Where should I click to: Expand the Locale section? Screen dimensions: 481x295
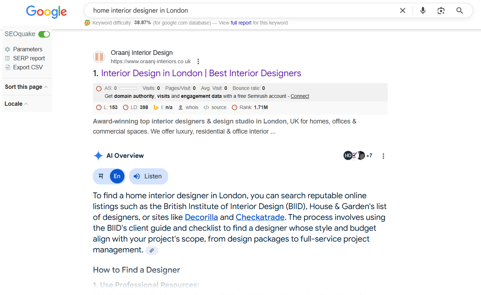point(16,104)
